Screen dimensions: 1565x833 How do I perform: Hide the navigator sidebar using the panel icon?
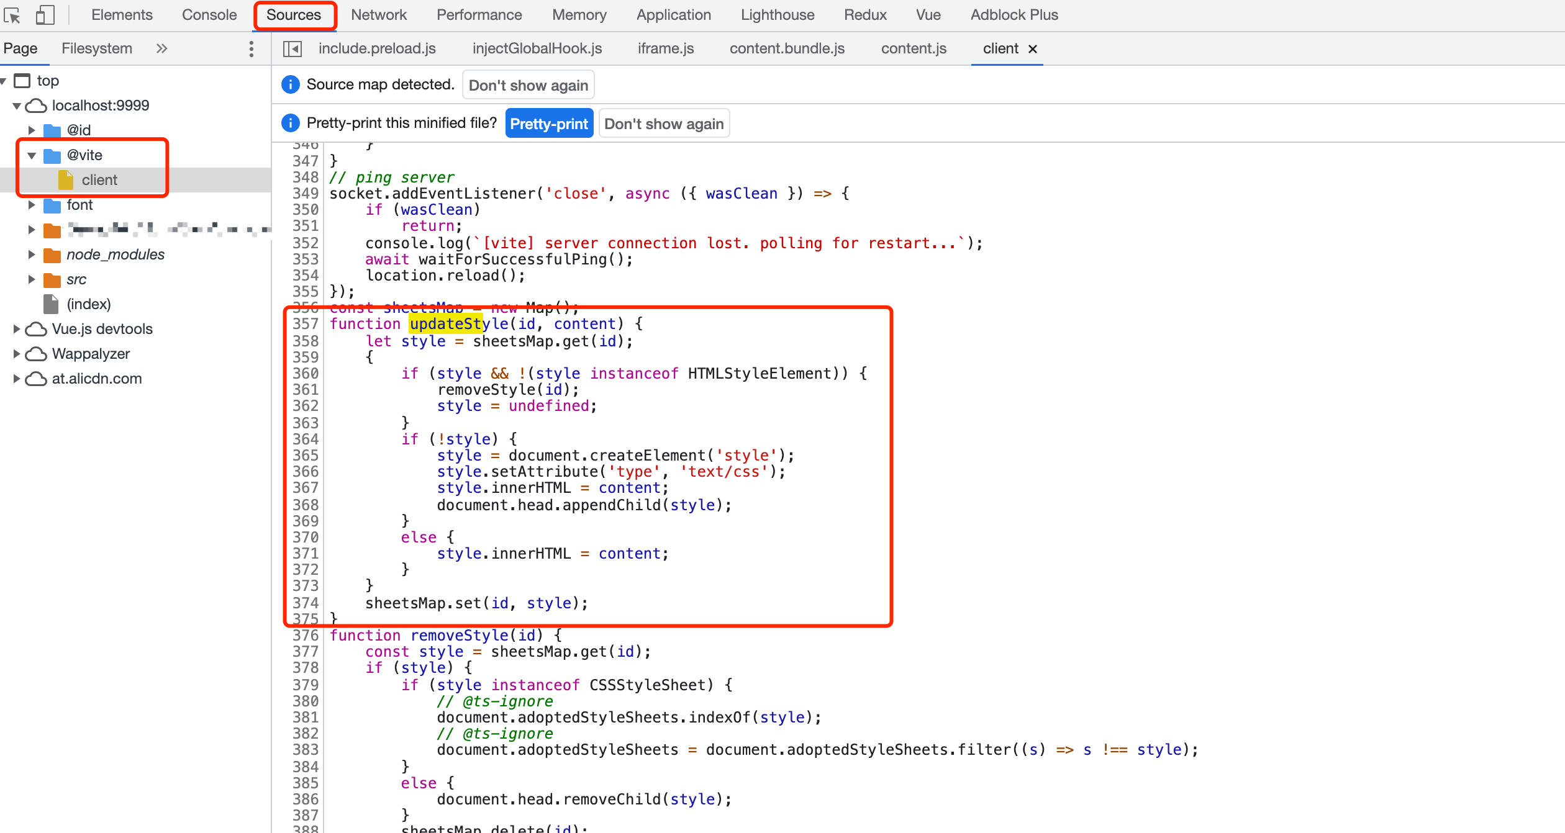tap(291, 48)
